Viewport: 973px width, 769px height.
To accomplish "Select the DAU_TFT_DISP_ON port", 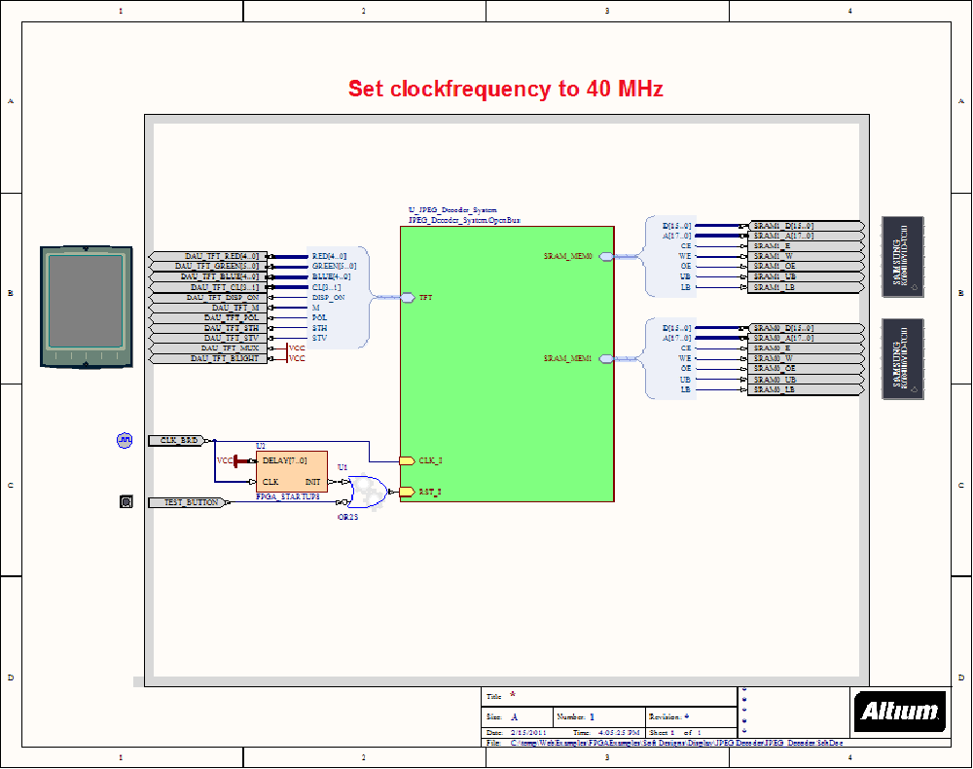I will point(208,297).
